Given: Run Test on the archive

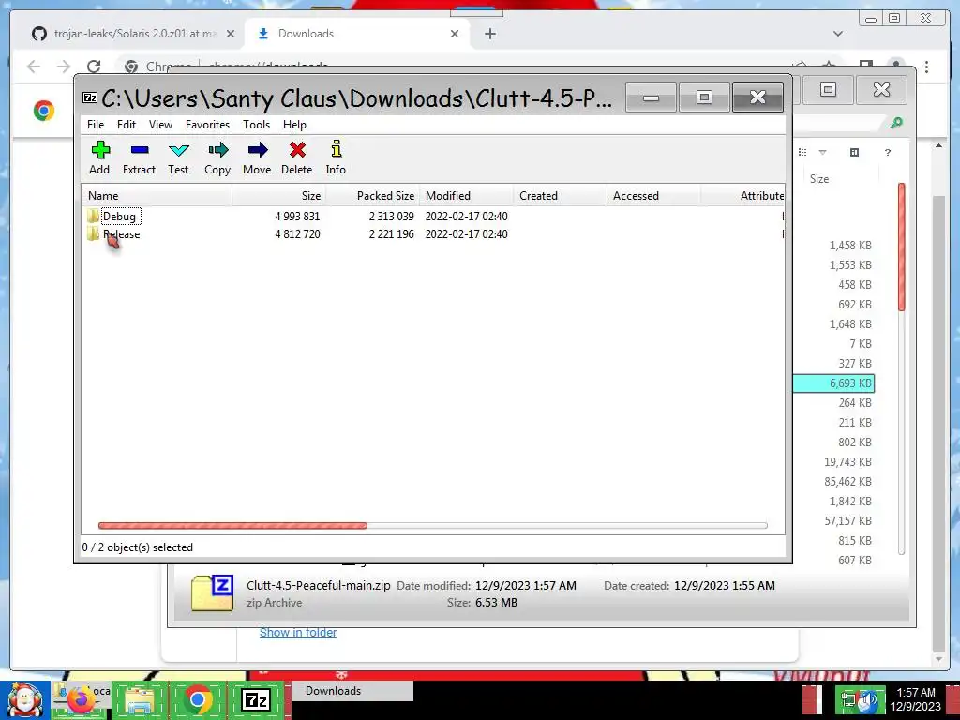Looking at the screenshot, I should tap(178, 157).
